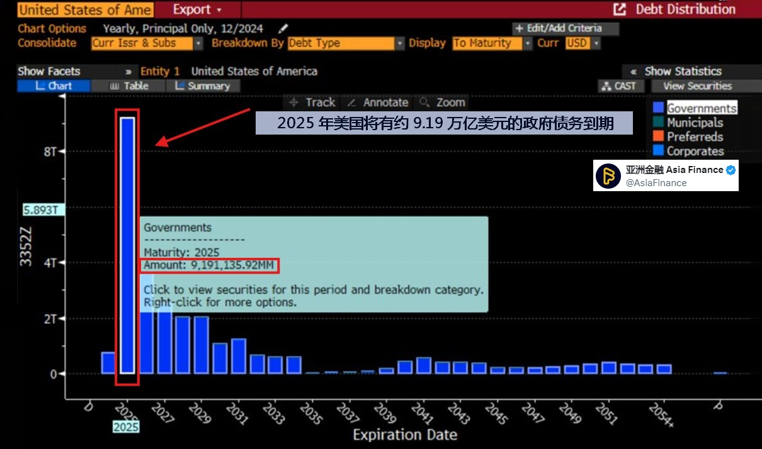
Task: Toggle Governments legend color swatch
Action: point(659,108)
